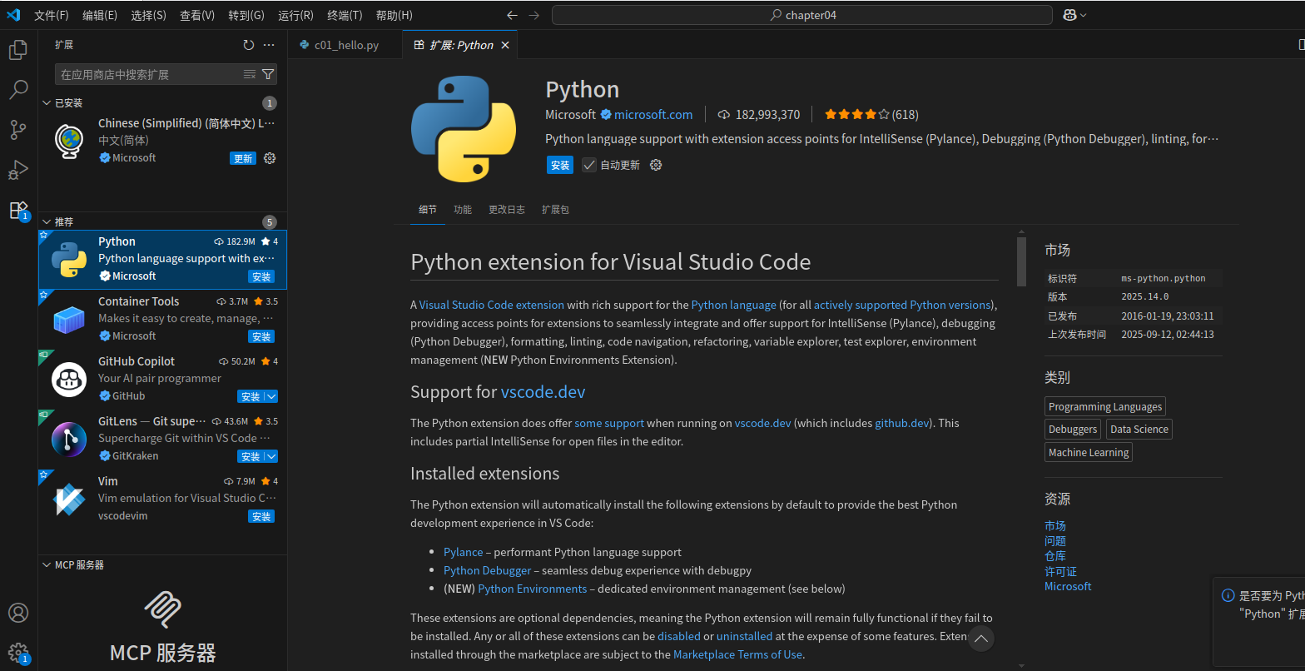Open GitLens install dropdown arrow
The width and height of the screenshot is (1305, 671).
point(271,456)
